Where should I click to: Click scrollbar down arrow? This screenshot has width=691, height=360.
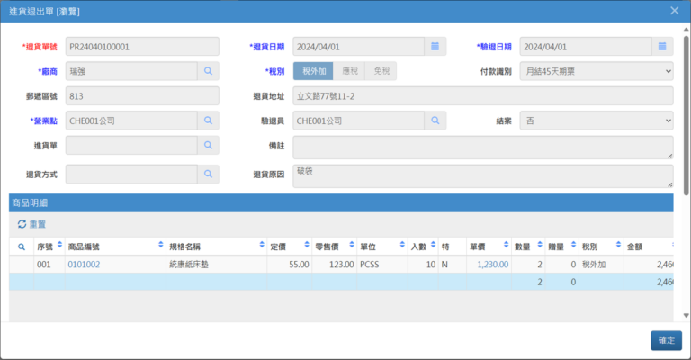tap(686, 316)
